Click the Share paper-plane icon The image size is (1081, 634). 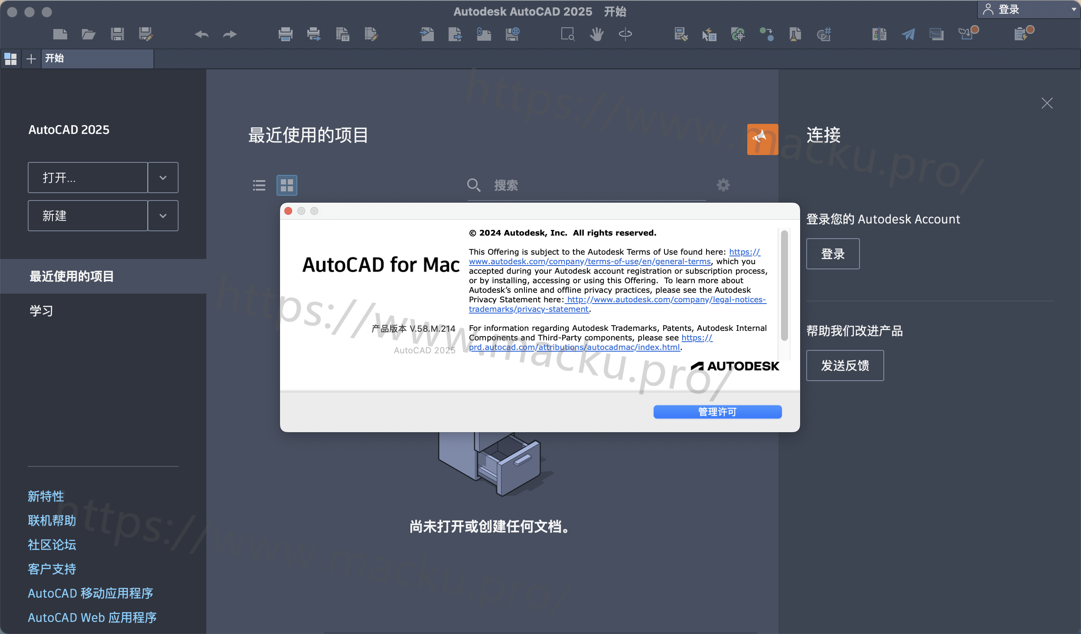click(908, 34)
